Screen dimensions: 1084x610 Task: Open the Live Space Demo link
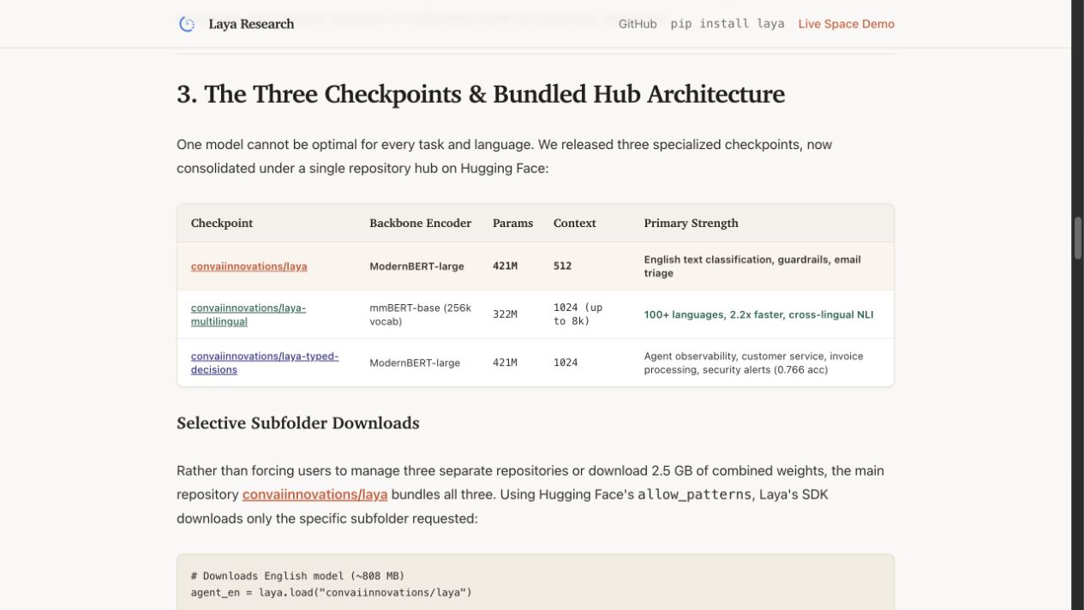pos(847,24)
